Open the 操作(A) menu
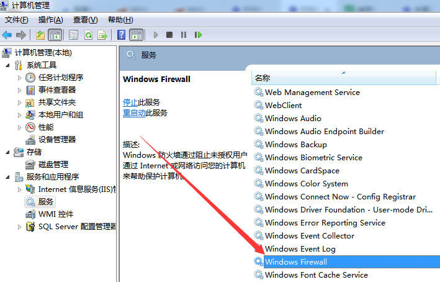Image resolution: width=440 pixels, height=282 pixels. pyautogui.click(x=50, y=20)
